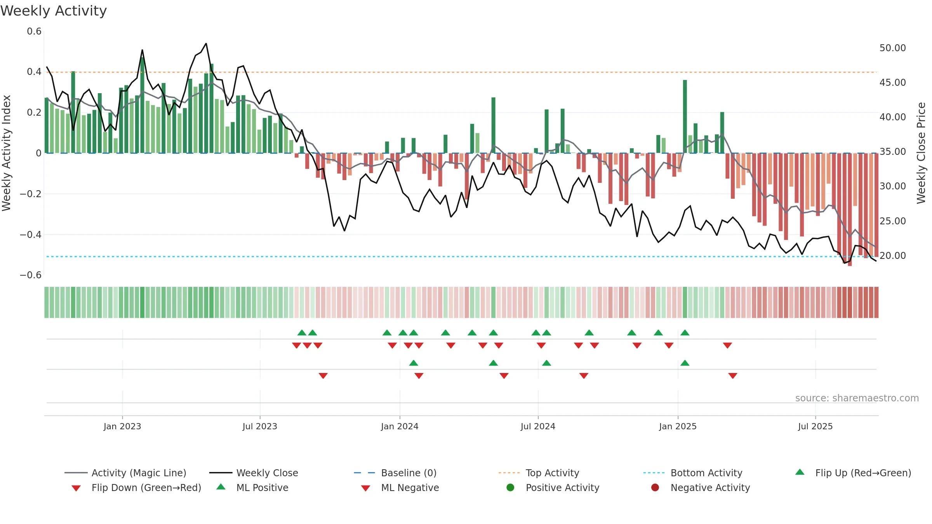
Task: Click the heat strip's green leftmost cell
Action: [47, 302]
